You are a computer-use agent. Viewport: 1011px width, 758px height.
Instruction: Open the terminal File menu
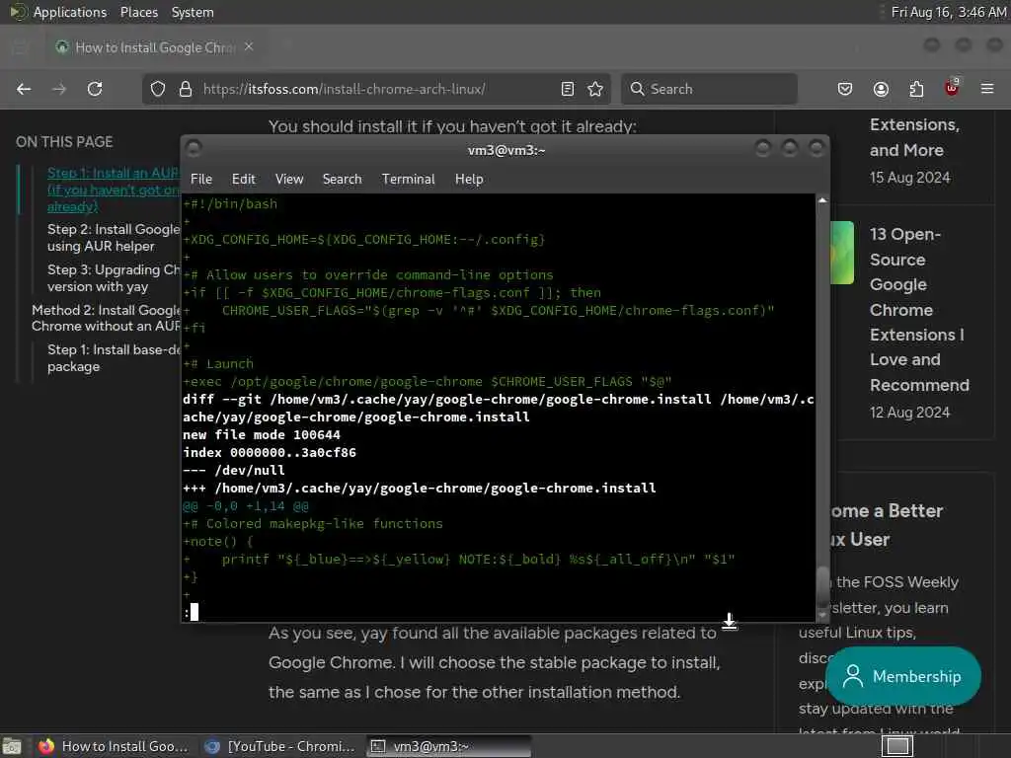coord(201,180)
